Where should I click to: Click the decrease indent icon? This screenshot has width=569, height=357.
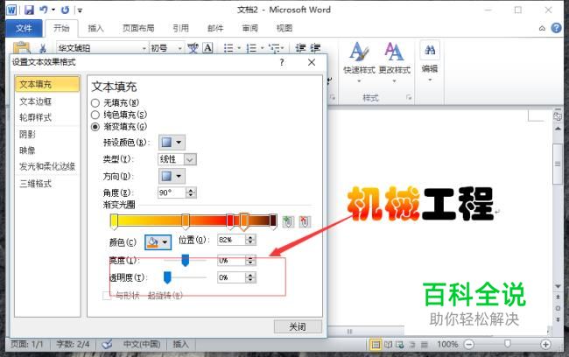pyautogui.click(x=300, y=48)
